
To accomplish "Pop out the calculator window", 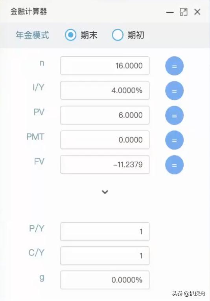I will click(x=184, y=12).
